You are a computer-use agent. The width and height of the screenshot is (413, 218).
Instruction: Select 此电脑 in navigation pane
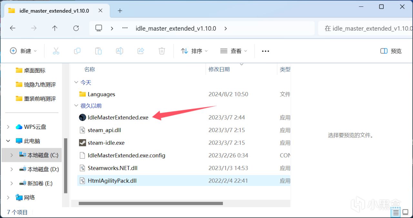(28, 141)
